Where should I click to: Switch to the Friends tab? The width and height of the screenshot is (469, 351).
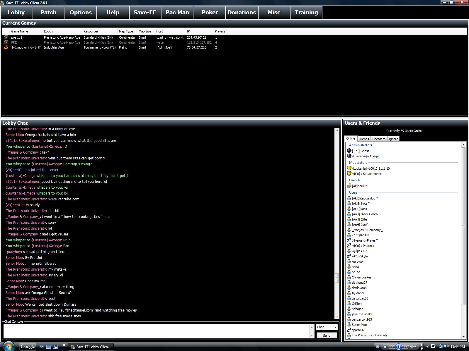pyautogui.click(x=363, y=139)
